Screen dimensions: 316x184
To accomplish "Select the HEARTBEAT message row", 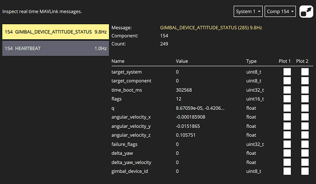I will tap(55, 48).
